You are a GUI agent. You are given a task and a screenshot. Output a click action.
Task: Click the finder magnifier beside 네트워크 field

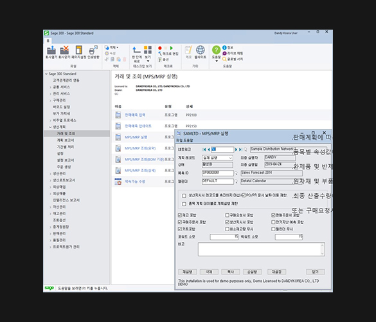point(245,149)
